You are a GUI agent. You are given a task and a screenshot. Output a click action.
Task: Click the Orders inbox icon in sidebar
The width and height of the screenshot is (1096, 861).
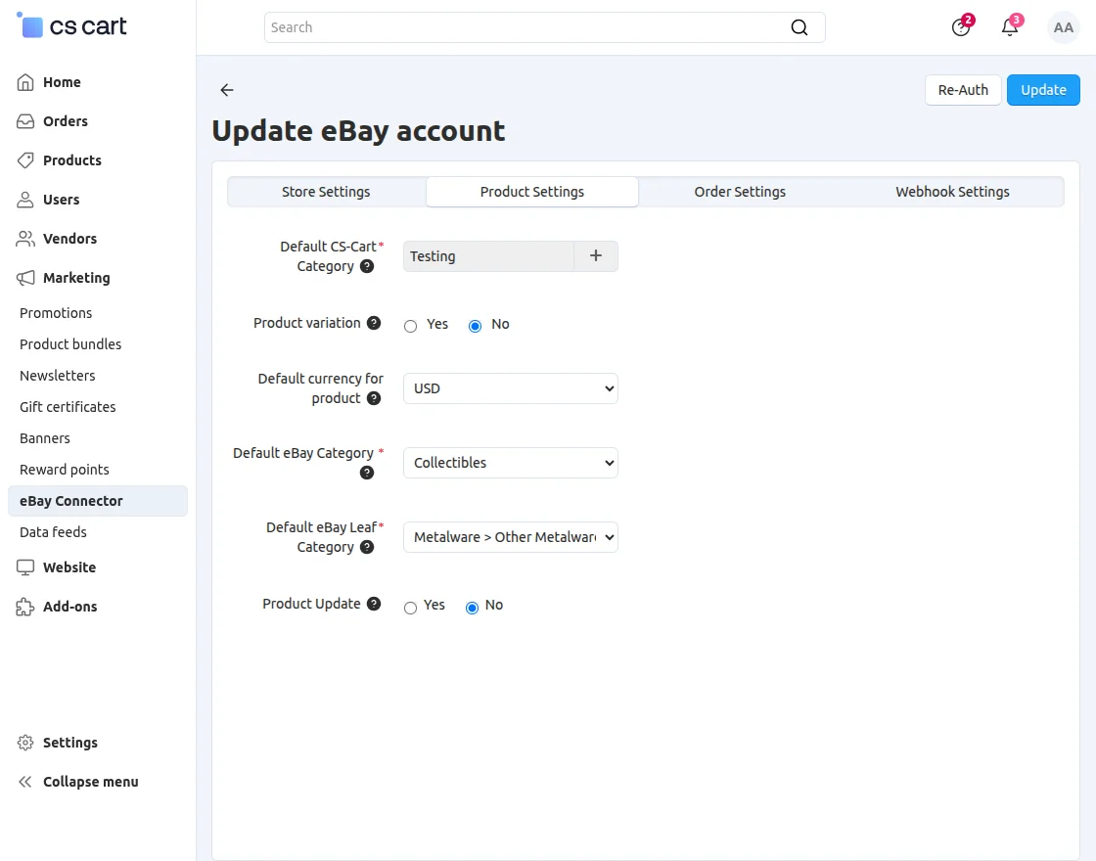click(x=25, y=121)
